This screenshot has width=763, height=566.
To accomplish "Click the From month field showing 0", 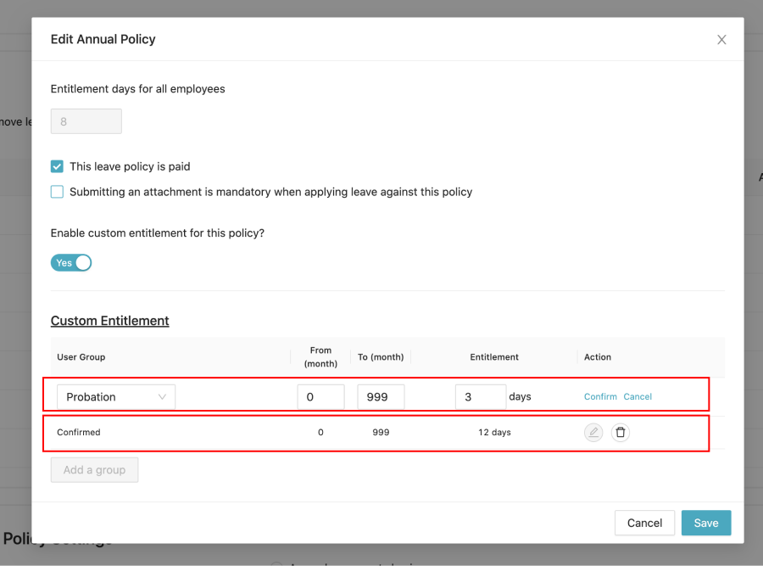I will pyautogui.click(x=320, y=397).
